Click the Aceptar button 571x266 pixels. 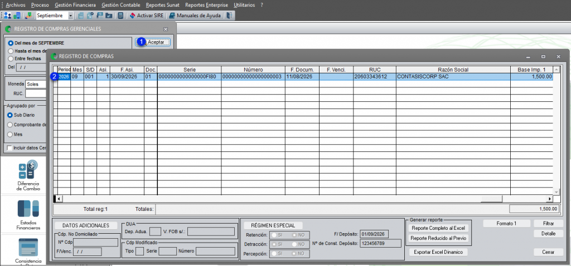coord(153,42)
